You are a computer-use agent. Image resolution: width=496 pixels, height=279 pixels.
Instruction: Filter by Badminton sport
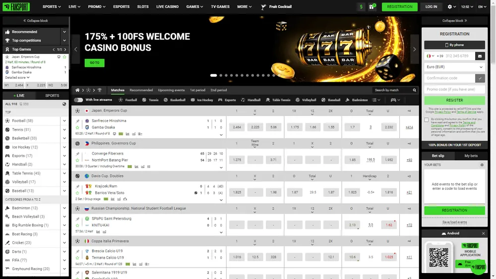[357, 100]
